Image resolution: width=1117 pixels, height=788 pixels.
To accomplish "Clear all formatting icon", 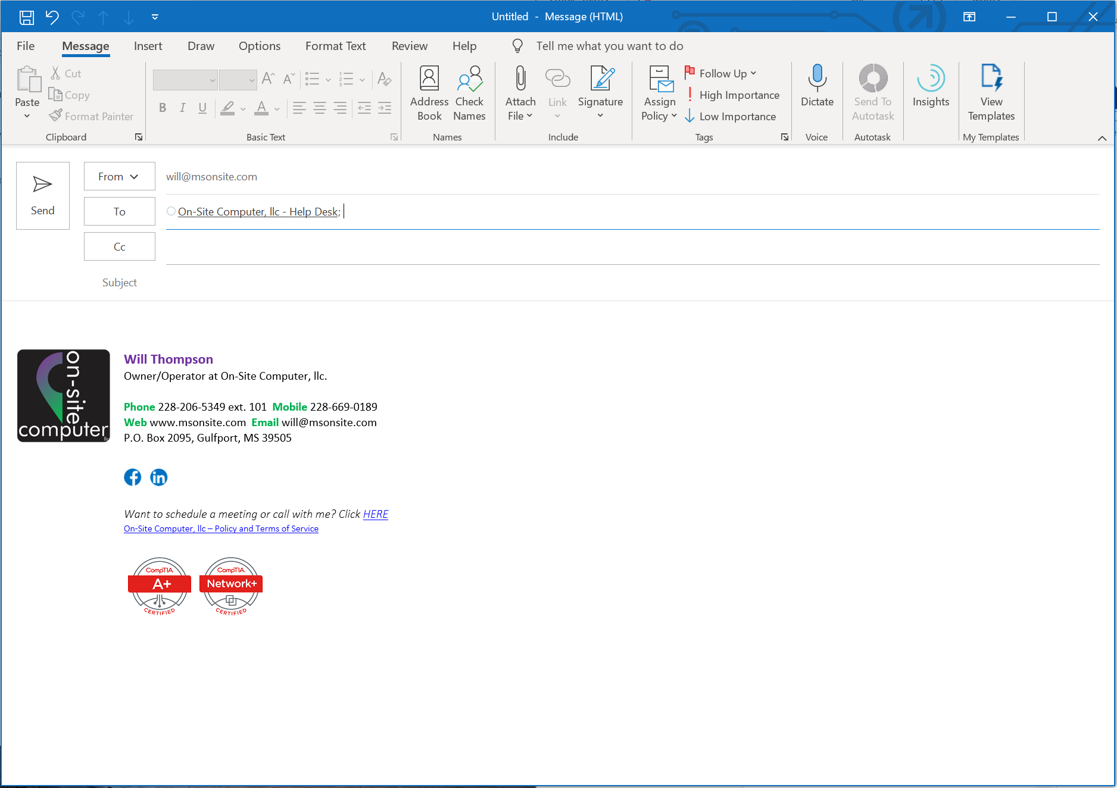I will coord(385,79).
